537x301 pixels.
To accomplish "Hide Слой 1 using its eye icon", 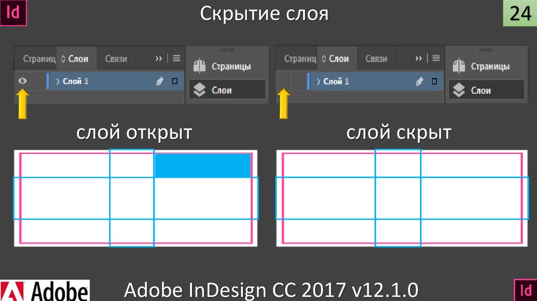I will click(22, 81).
